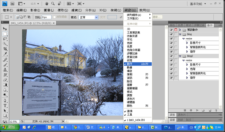Collapse the resize action under blog2

pyautogui.click(x=183, y=61)
